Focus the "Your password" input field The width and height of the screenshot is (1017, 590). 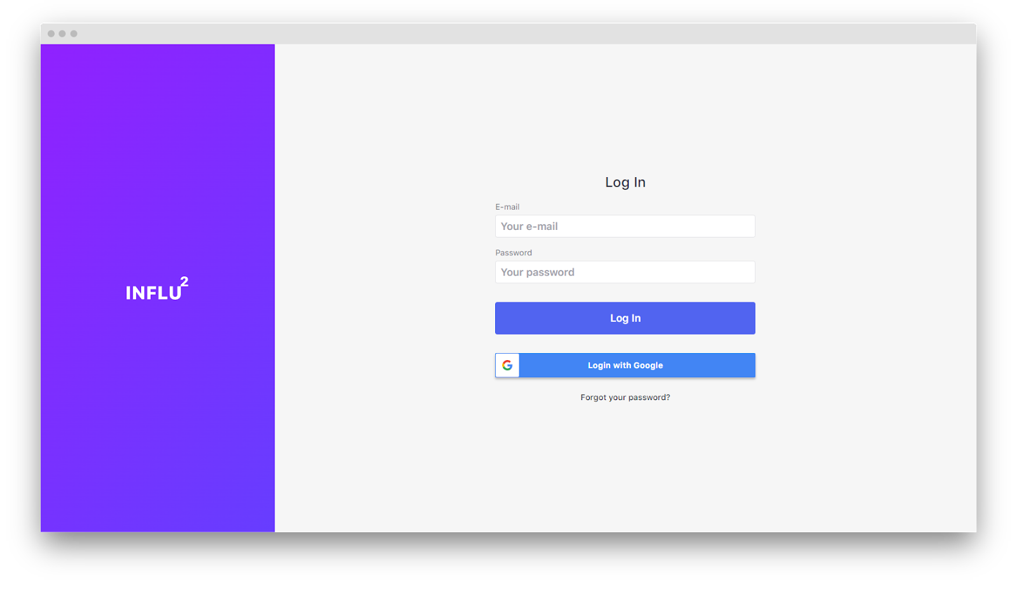[x=625, y=272]
